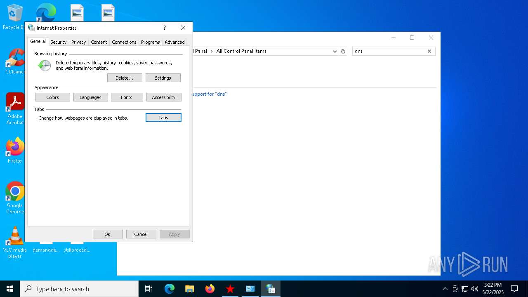Screen dimensions: 528x297
Task: Expand breadcrumb arrow before All Control Panel Items
Action: 212,51
